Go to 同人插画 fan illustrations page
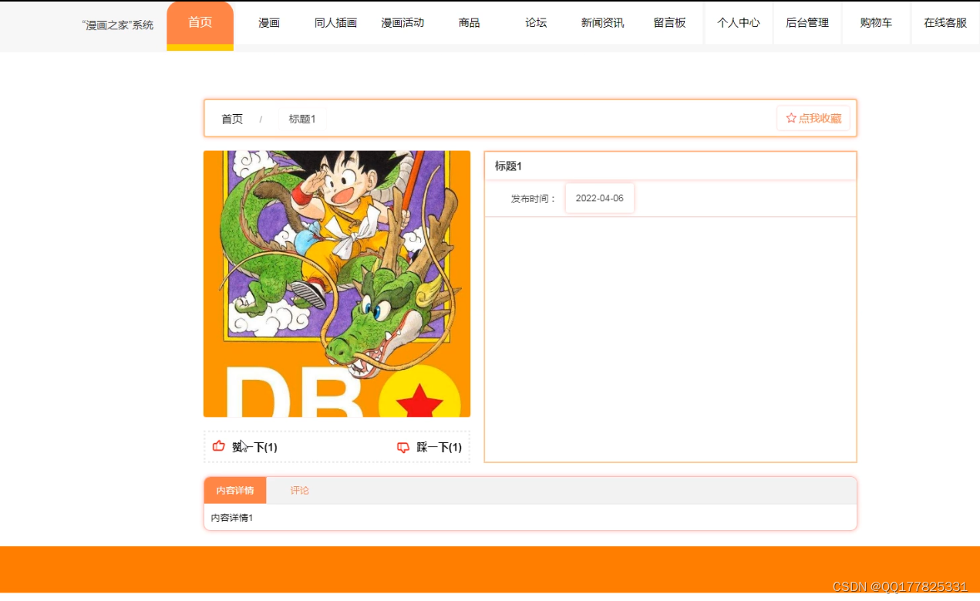 tap(336, 23)
